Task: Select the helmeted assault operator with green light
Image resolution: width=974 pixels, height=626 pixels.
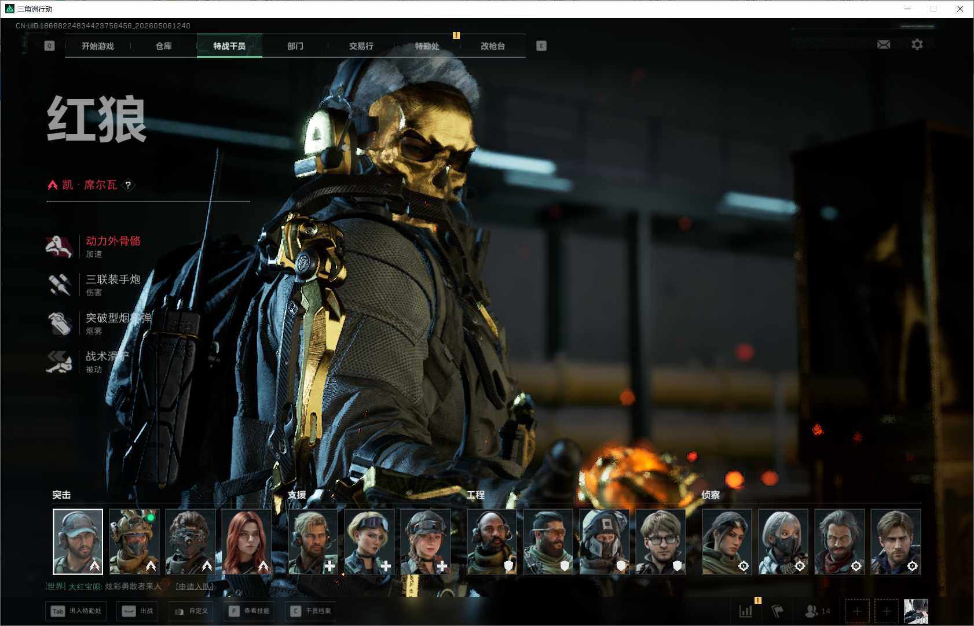Action: (x=134, y=542)
